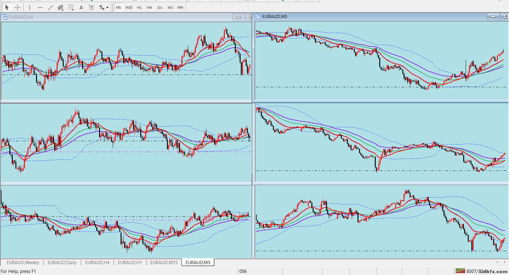Set the W1 weekly timeframe

coord(170,8)
